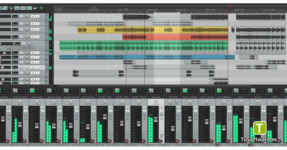The height and width of the screenshot is (150, 287).
Task: Invert phase on Percussion strip
Action: tap(94, 119)
